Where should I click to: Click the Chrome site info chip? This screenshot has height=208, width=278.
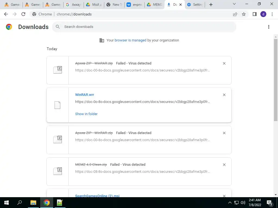[x=42, y=14]
